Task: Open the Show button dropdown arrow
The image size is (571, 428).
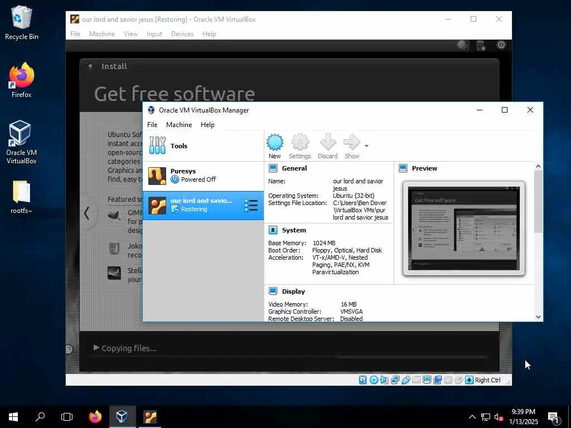Action: (366, 146)
